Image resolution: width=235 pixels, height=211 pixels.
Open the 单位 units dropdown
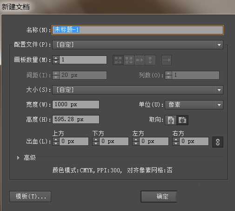click(194, 105)
